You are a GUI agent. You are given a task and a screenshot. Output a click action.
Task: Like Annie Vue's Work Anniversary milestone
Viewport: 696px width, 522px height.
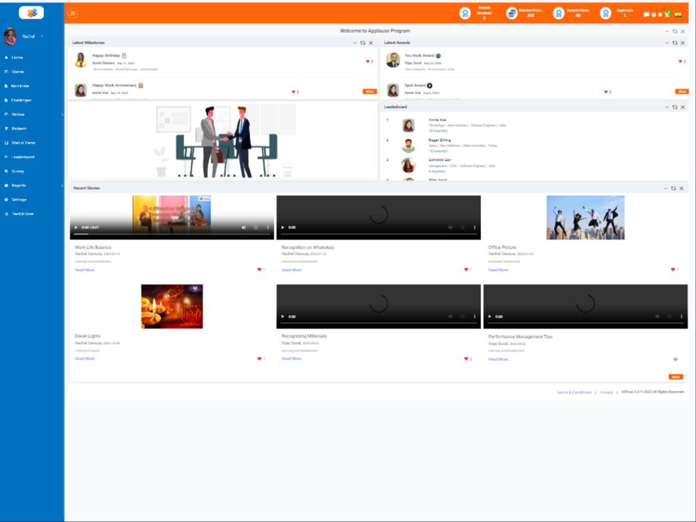click(294, 92)
